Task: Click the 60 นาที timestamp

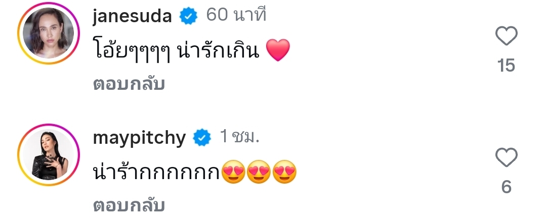Action: 236,16
